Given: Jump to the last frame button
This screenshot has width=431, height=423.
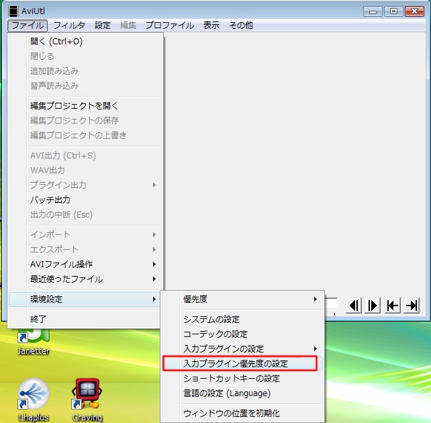Looking at the screenshot, I should tap(412, 305).
